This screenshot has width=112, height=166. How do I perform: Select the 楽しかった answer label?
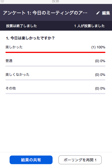click(x=14, y=47)
